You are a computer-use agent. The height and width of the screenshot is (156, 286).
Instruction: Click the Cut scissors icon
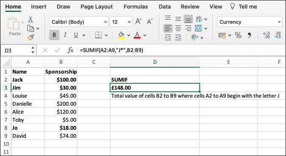pyautogui.click(x=30, y=19)
